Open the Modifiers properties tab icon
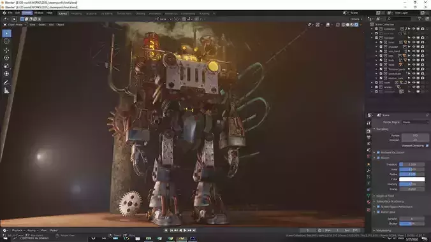Viewport: 431px width, 242px height. click(369, 171)
